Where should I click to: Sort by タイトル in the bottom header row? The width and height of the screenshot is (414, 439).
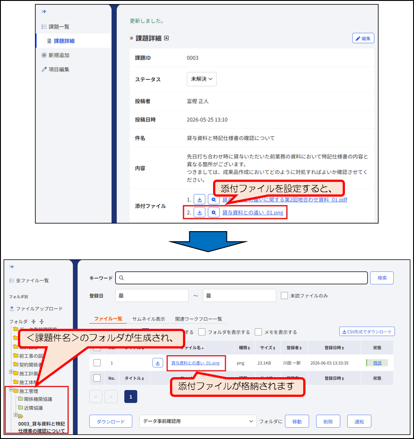click(x=134, y=378)
